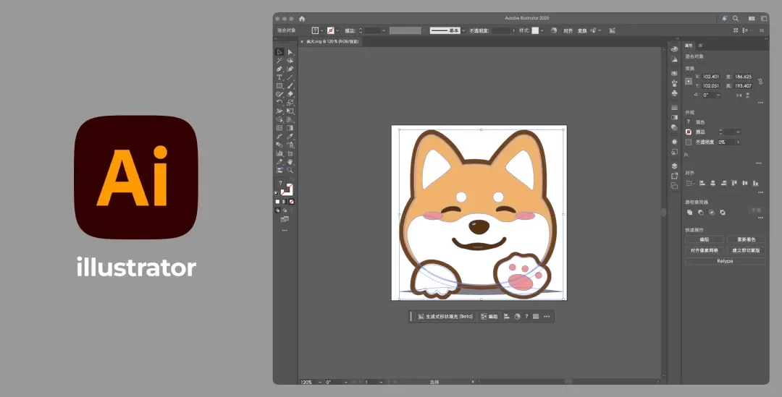This screenshot has width=782, height=397.
Task: Select the Direct Selection tool
Action: (290, 52)
